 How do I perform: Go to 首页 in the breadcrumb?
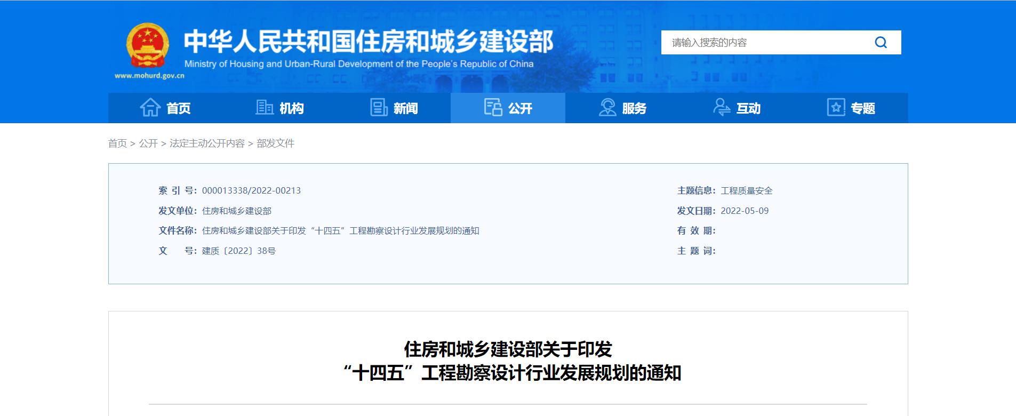tap(117, 143)
